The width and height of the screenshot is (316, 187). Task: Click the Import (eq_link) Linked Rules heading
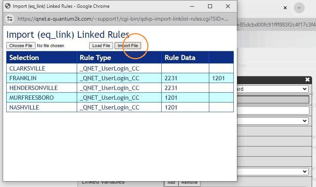pos(68,35)
